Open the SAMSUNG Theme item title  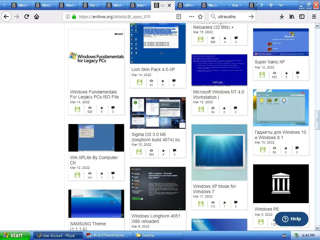[x=88, y=226]
